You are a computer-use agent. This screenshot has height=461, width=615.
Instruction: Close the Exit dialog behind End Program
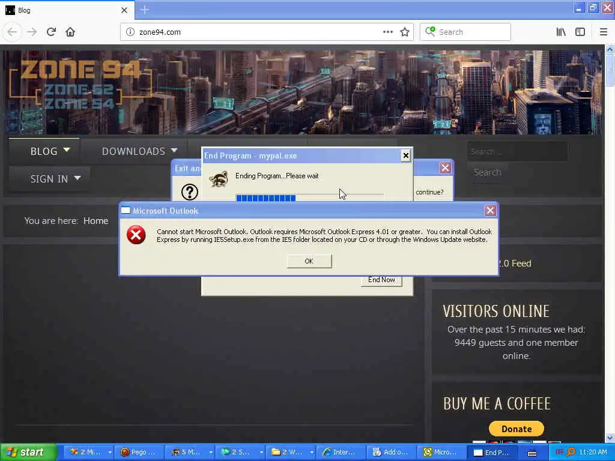coord(445,168)
